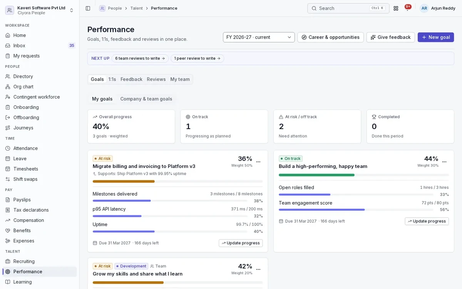Click the Tax declarations sidebar icon

8,210
